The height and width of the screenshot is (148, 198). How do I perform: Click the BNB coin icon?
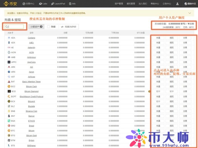click(9, 111)
